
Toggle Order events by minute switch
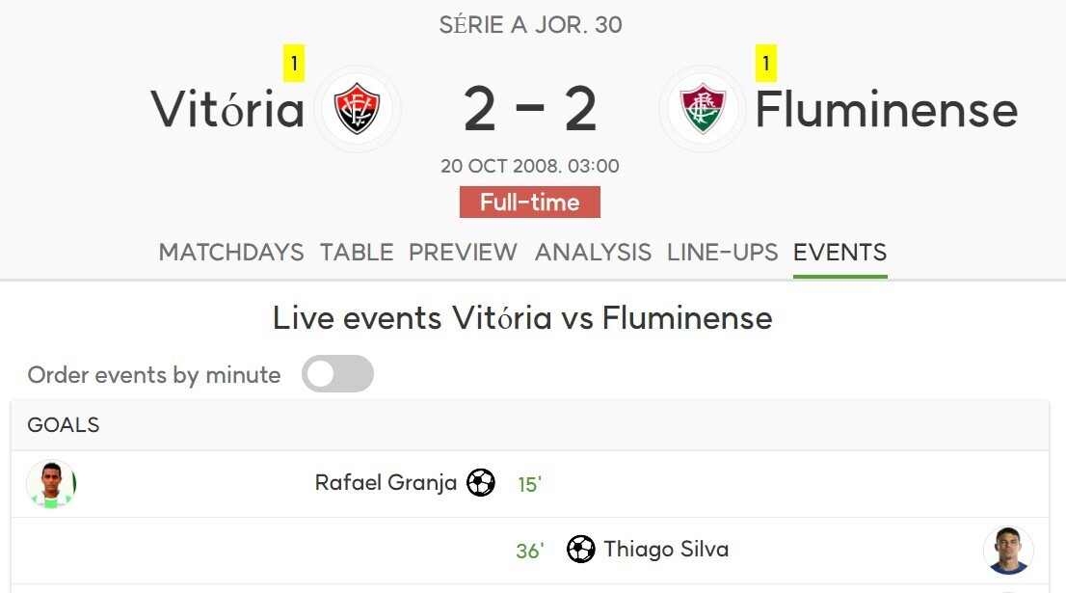tap(337, 374)
